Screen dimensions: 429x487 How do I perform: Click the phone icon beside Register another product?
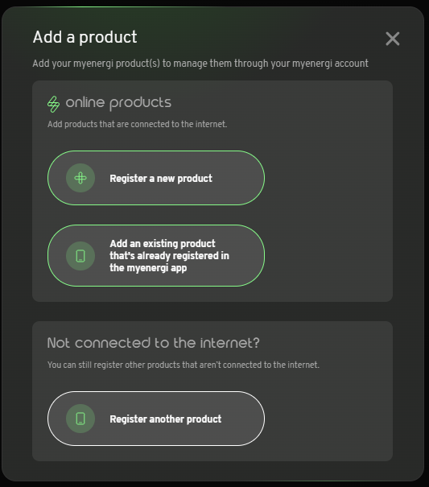point(80,419)
